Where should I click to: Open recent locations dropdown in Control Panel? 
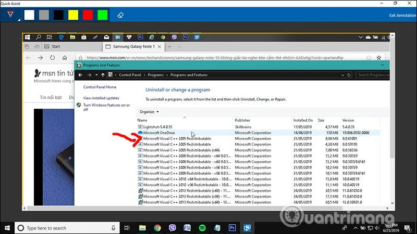coord(96,75)
